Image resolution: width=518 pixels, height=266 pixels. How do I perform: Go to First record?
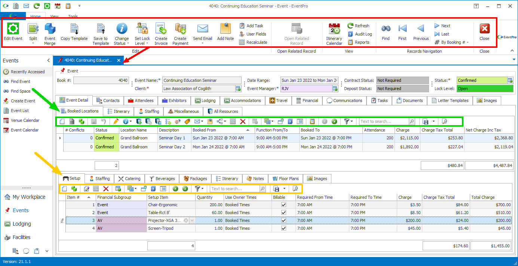[402, 32]
